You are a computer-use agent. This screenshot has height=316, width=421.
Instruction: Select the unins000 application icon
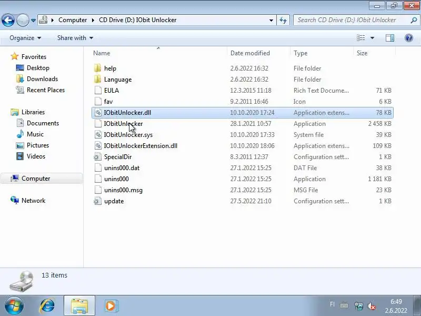98,179
